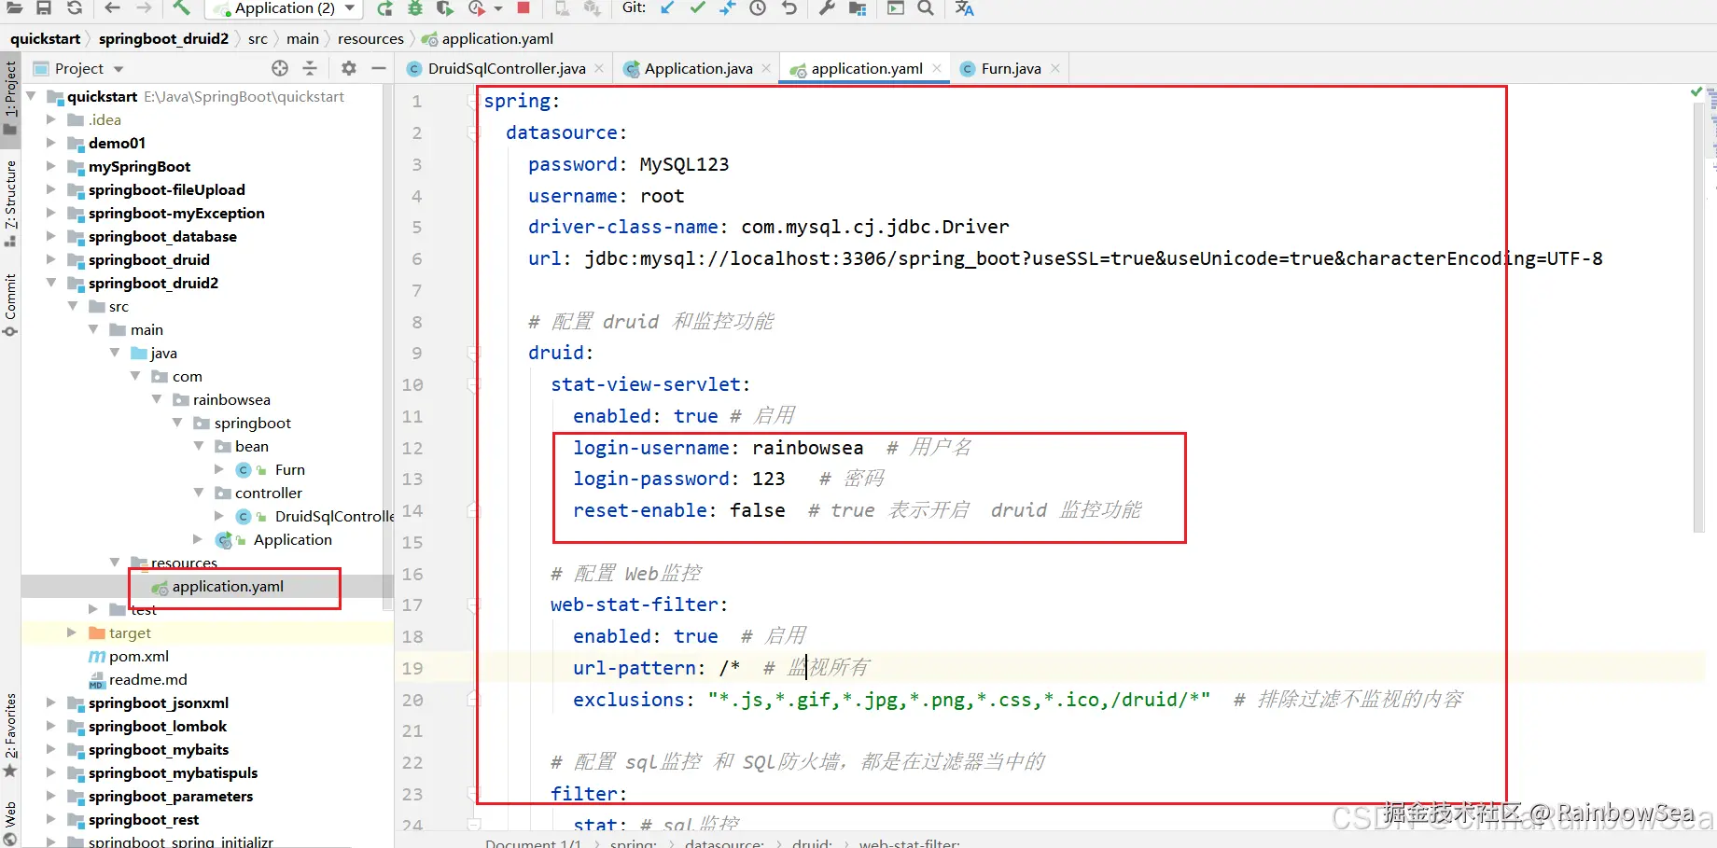Place cursor on line 12 login-username value

(x=807, y=448)
